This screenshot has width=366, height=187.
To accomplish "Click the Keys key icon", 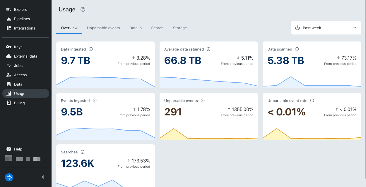I will [x=9, y=47].
